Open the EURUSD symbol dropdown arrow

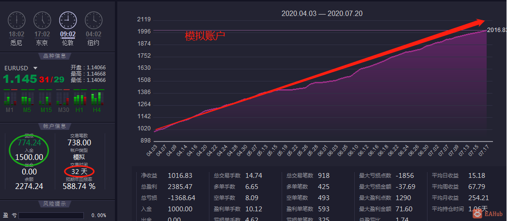click(35, 68)
